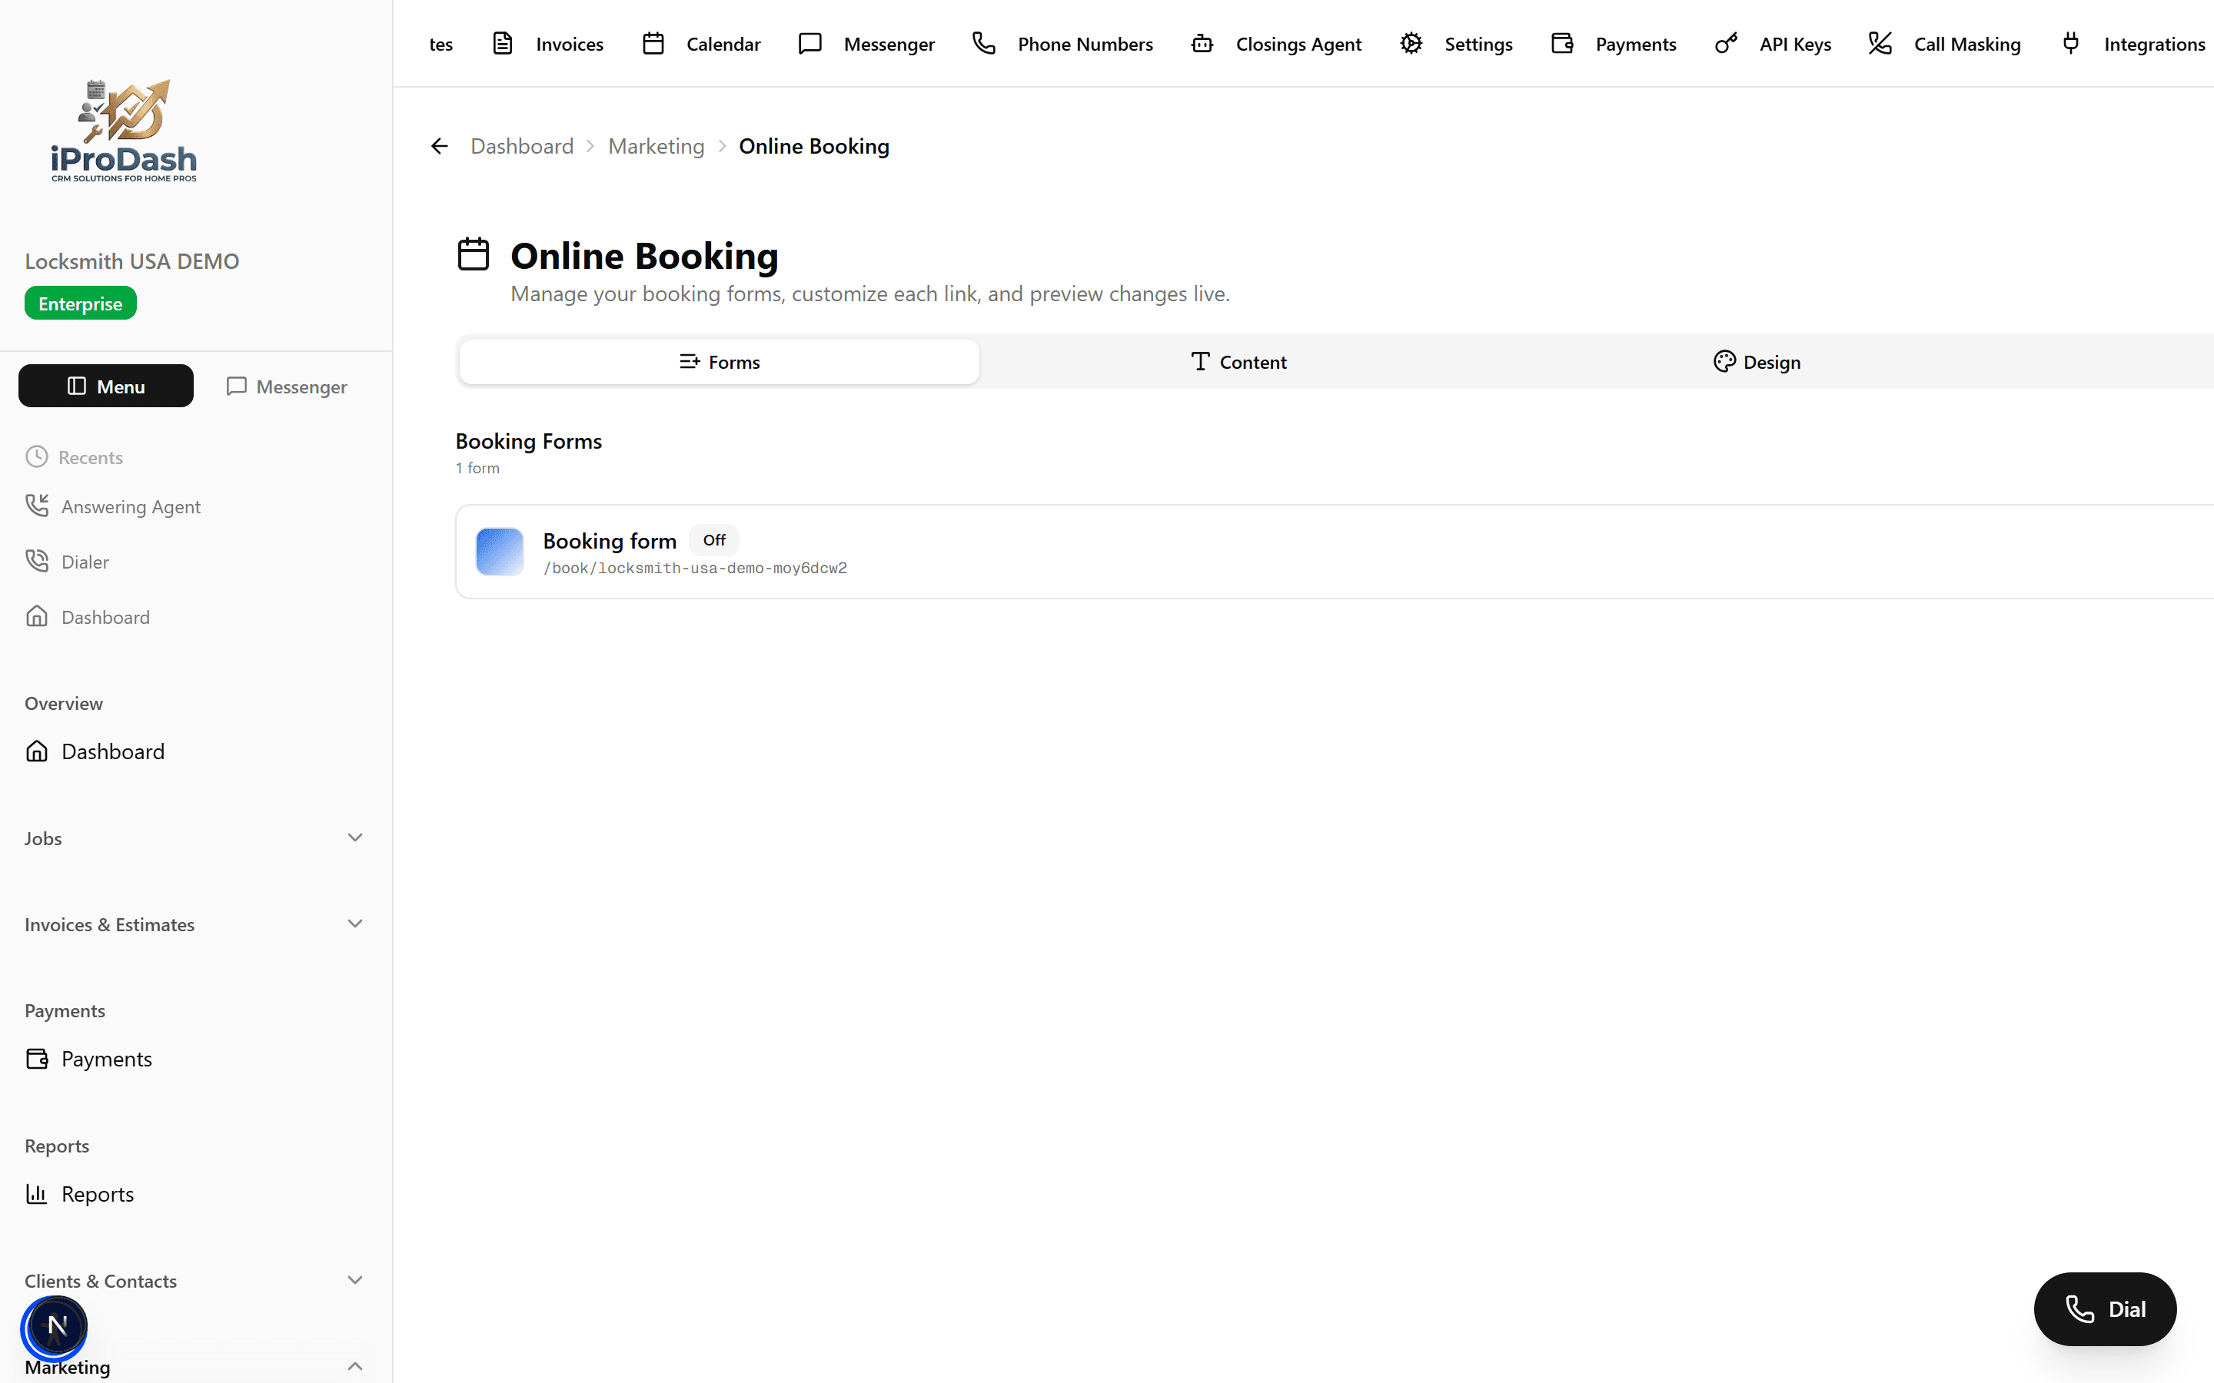
Task: Go to Dashboard via breadcrumb link
Action: 521,146
